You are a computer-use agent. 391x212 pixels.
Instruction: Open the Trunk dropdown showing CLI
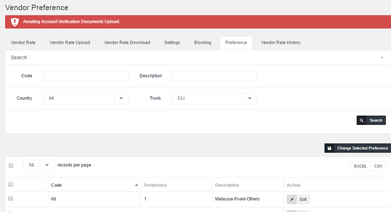(x=250, y=98)
